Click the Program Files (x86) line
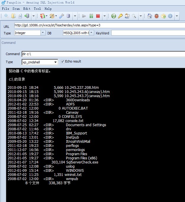Image resolution: width=185 pixels, height=202 pixels. tap(52, 158)
